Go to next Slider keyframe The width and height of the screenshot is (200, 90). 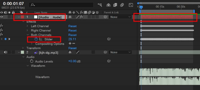[9, 39]
